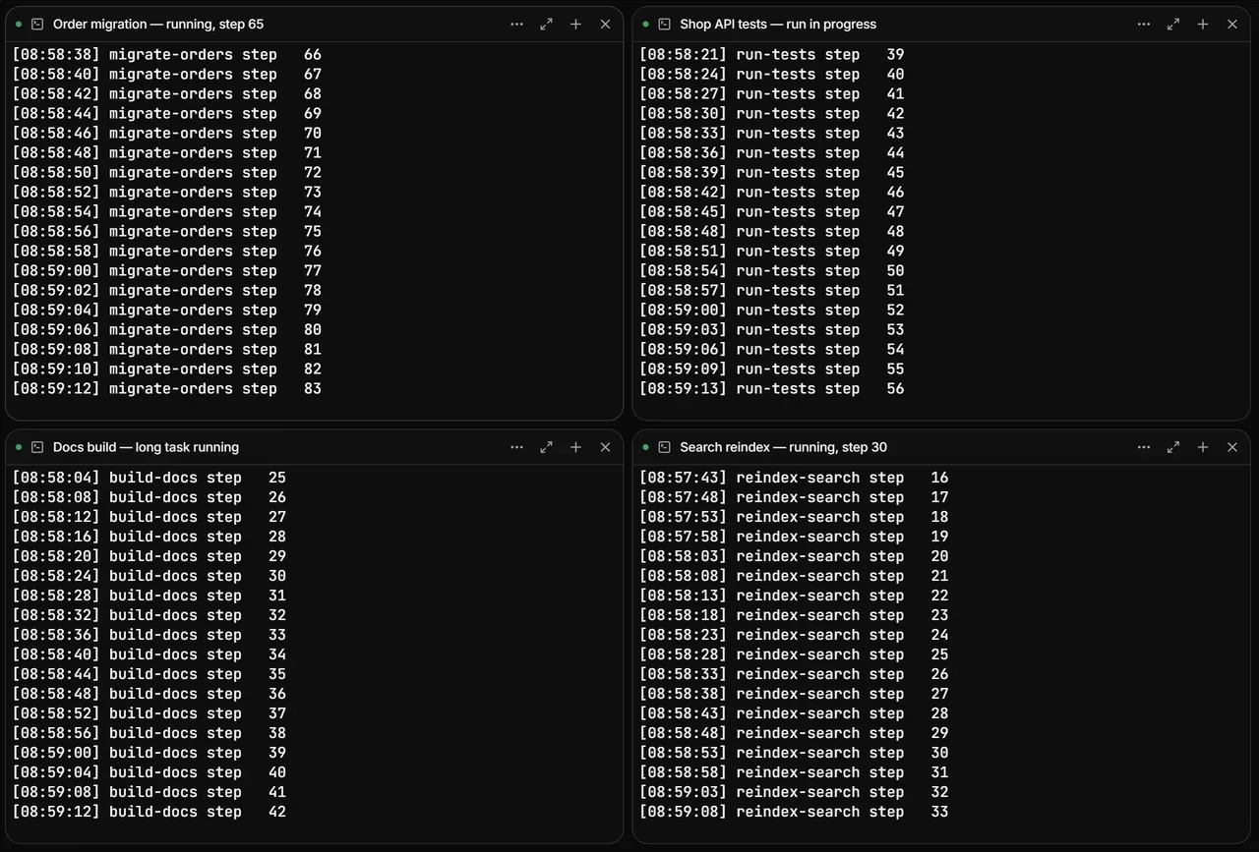Click the build-docs step 25 line
The height and width of the screenshot is (852, 1259).
click(x=150, y=479)
